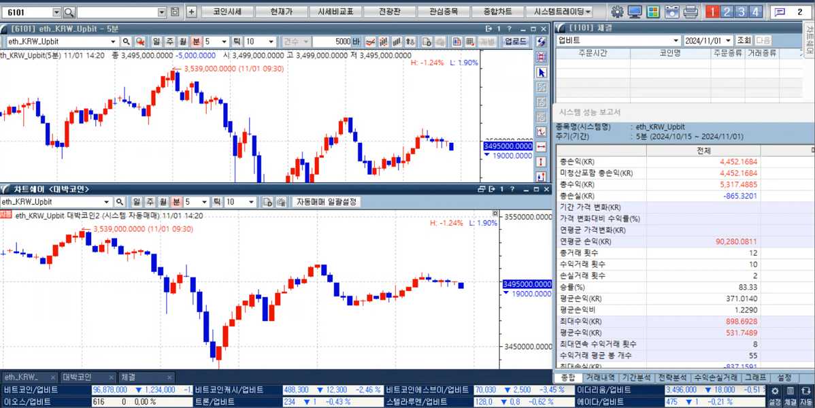Click the magnifier beside symbol in 차트쉐어 panel

120,202
